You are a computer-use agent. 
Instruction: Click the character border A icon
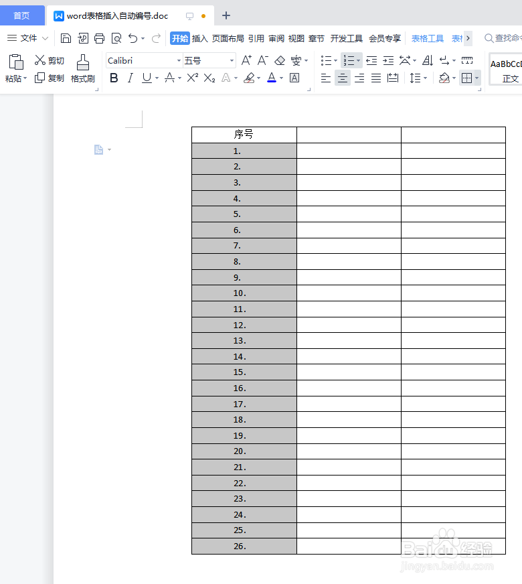point(294,78)
